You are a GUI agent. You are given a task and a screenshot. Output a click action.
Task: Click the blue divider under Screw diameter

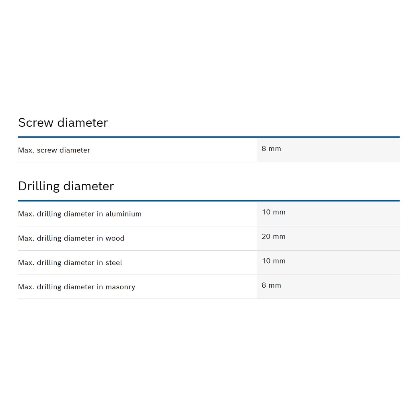click(x=208, y=137)
